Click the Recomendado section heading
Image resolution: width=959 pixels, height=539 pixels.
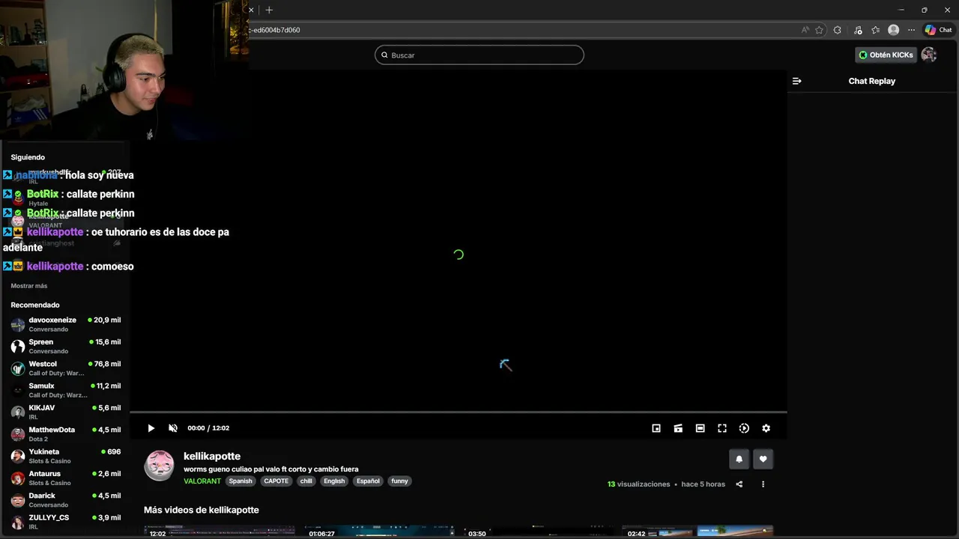coord(35,305)
